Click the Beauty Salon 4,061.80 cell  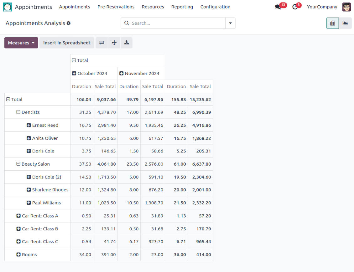point(105,164)
